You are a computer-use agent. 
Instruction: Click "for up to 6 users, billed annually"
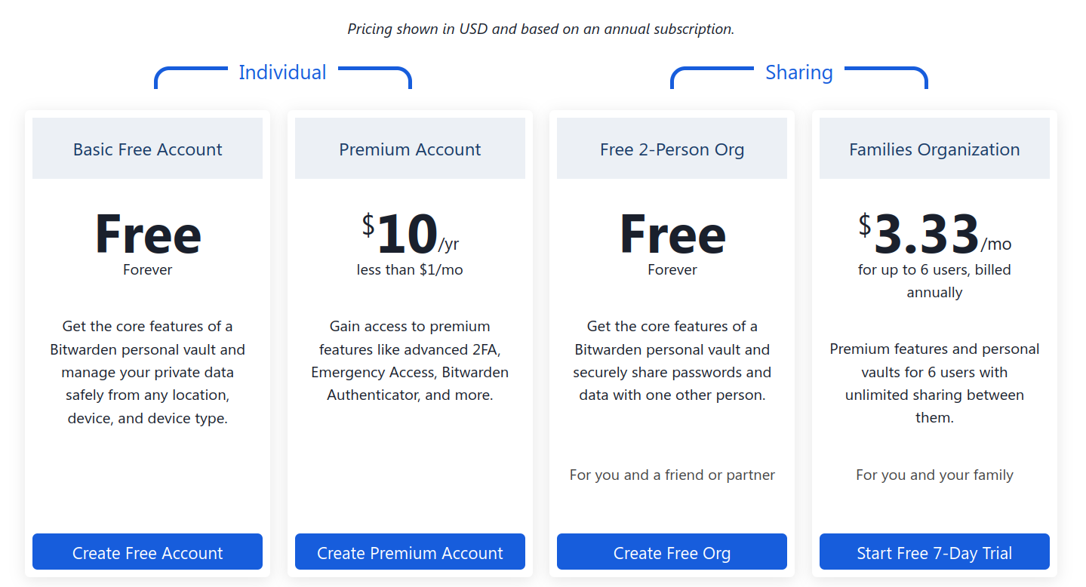coord(934,281)
